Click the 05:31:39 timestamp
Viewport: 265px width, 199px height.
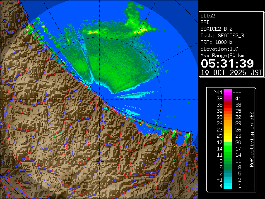(227, 63)
